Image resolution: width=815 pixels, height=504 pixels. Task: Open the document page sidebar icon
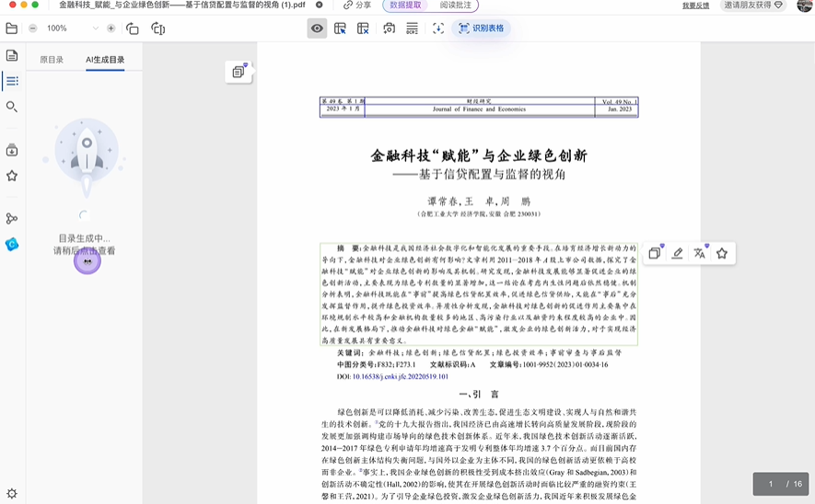point(12,55)
